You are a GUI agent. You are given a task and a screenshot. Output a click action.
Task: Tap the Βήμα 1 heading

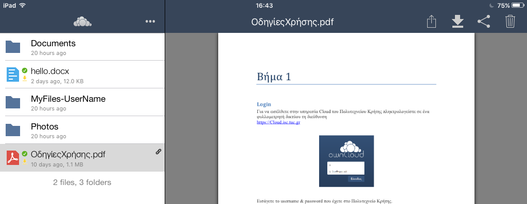[274, 77]
